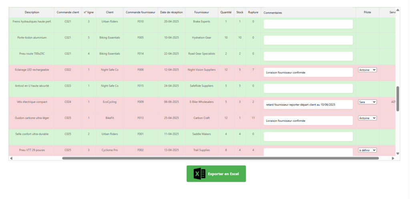Viewport: 410px width, 199px height.
Task: Open Pilote dropdown for Eclairage LED rechargeable row
Action: point(367,70)
